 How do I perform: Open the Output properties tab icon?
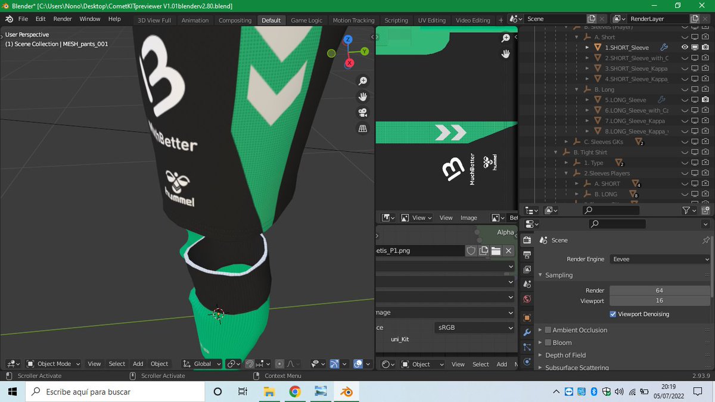coord(527,255)
